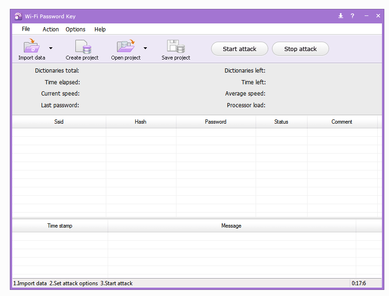Click the Import data toolbar icon

[32, 47]
